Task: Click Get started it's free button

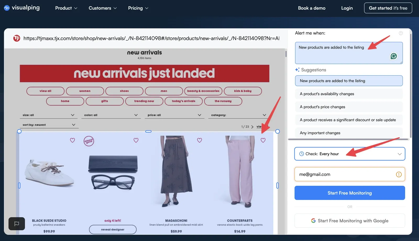Action: [x=388, y=8]
